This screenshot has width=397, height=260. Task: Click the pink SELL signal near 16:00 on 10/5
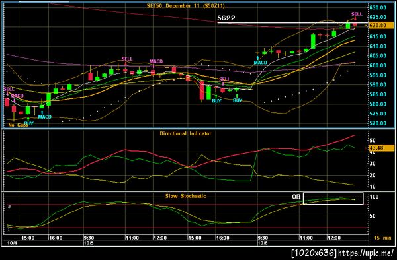click(x=224, y=79)
